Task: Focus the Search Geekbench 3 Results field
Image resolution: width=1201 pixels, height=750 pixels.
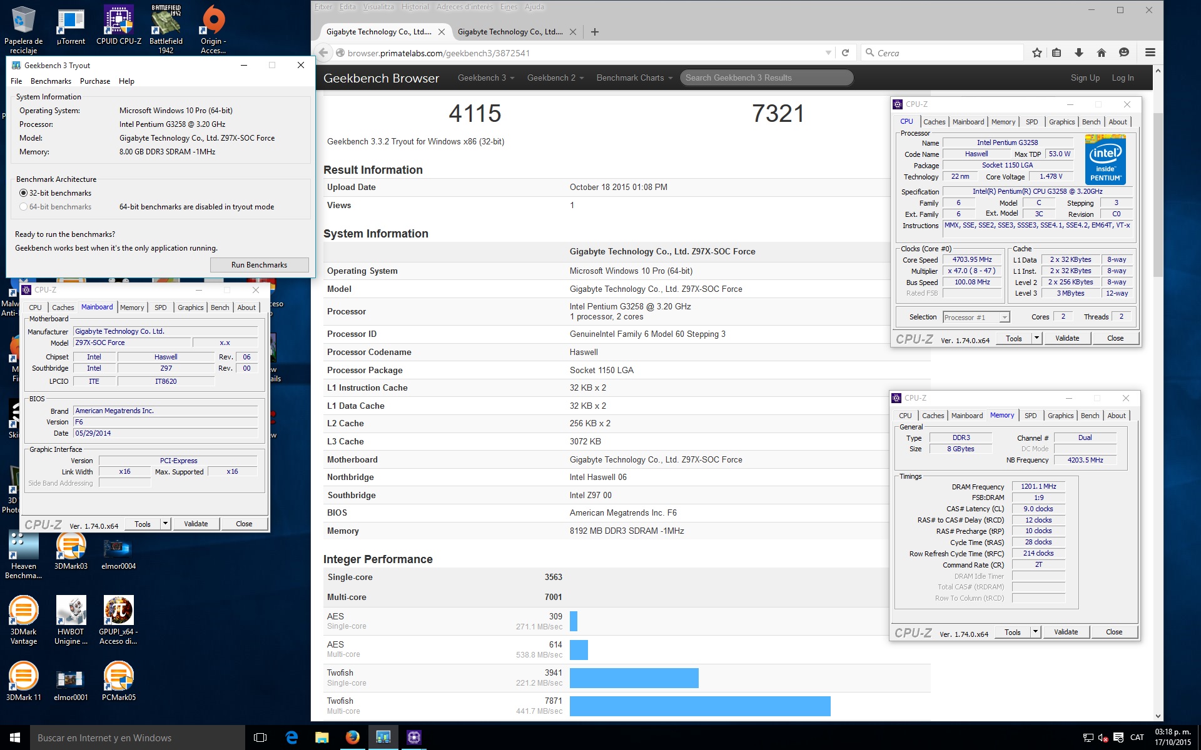Action: pyautogui.click(x=766, y=77)
